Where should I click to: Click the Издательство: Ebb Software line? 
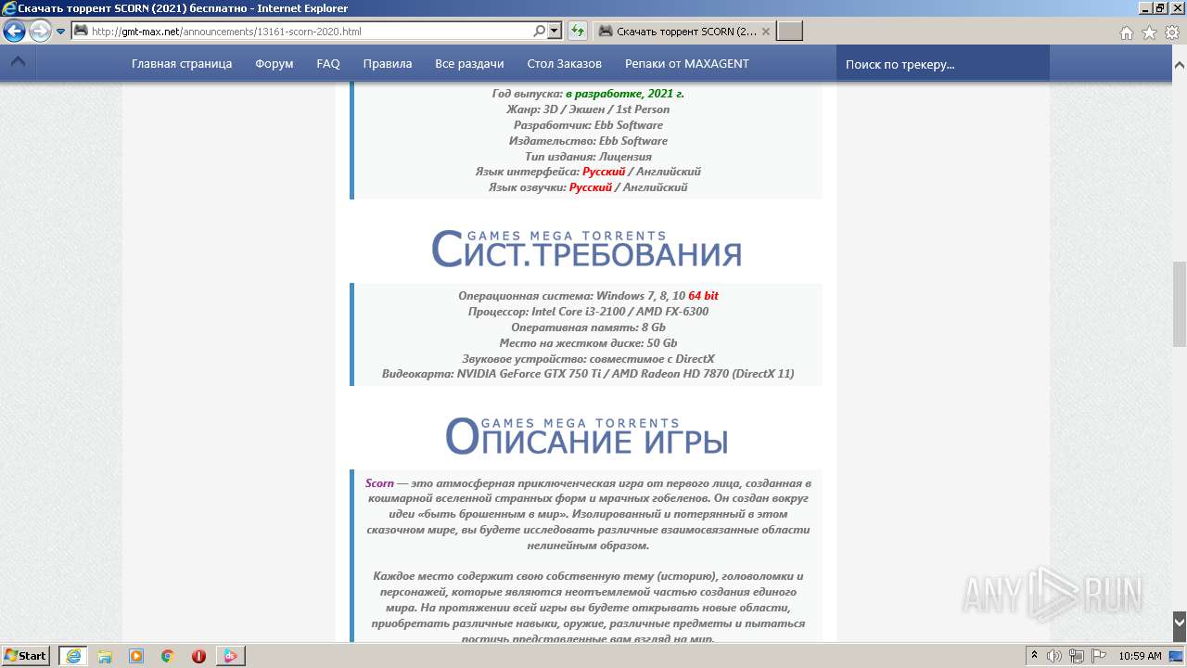pyautogui.click(x=588, y=141)
